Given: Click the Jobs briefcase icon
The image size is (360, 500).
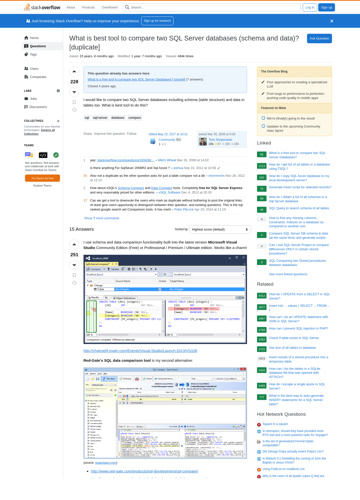Looking at the screenshot, I should (x=26, y=98).
